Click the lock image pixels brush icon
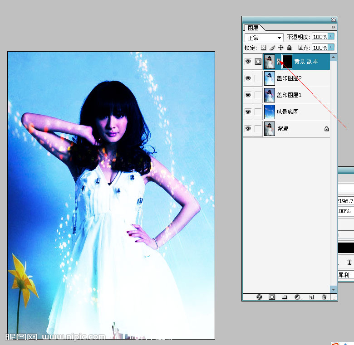Screen dimensions: 354x345 [x=272, y=48]
